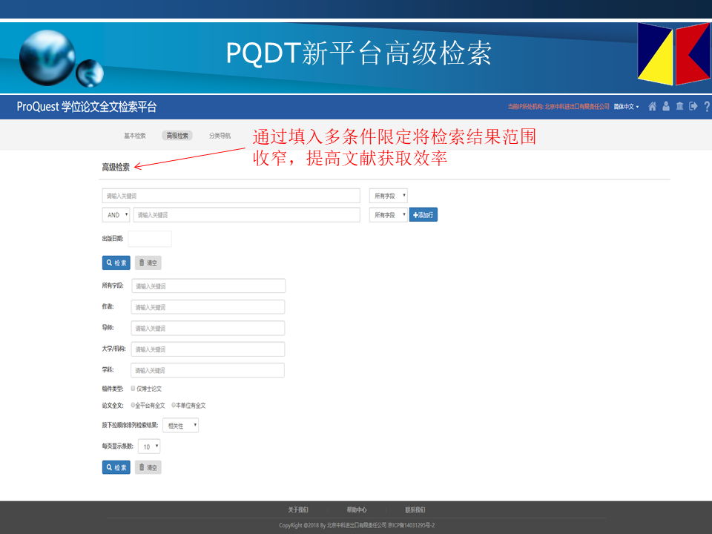The image size is (712, 534).
Task: Click the 作者 author input field
Action: tap(208, 307)
